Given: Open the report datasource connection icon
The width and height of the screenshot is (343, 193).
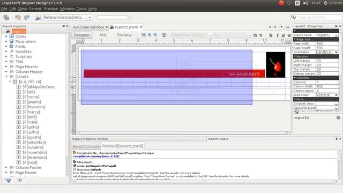Looking at the screenshot, I should click(x=38, y=18).
